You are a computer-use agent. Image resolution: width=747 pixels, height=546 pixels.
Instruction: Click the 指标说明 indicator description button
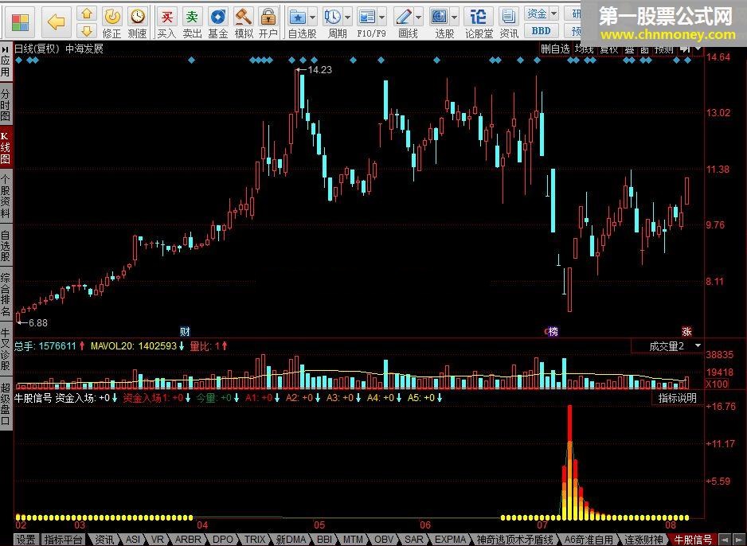pyautogui.click(x=677, y=398)
